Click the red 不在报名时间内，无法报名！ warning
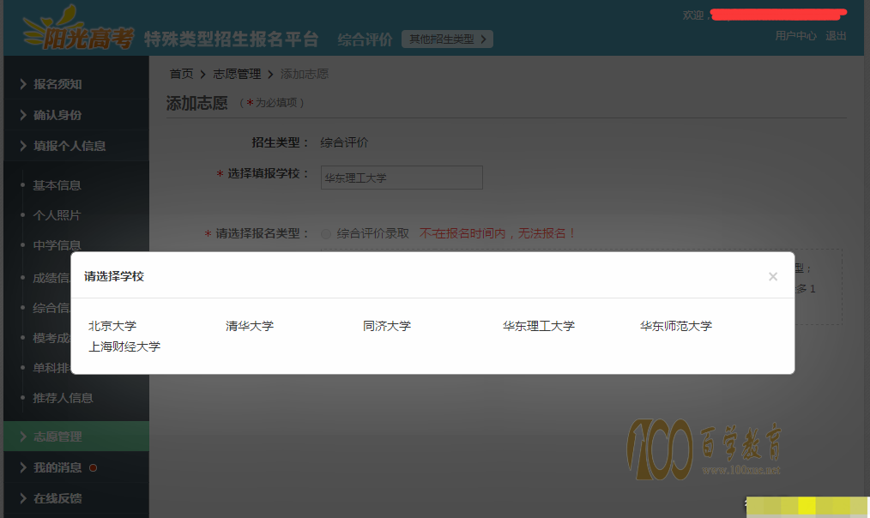This screenshot has width=870, height=518. pyautogui.click(x=497, y=233)
